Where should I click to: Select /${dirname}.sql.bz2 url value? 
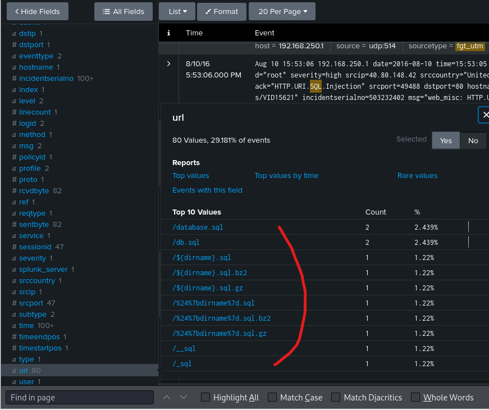(x=209, y=273)
